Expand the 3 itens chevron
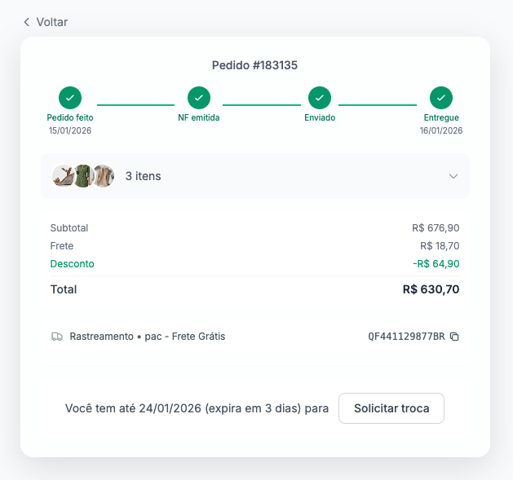The width and height of the screenshot is (513, 480). (x=453, y=176)
